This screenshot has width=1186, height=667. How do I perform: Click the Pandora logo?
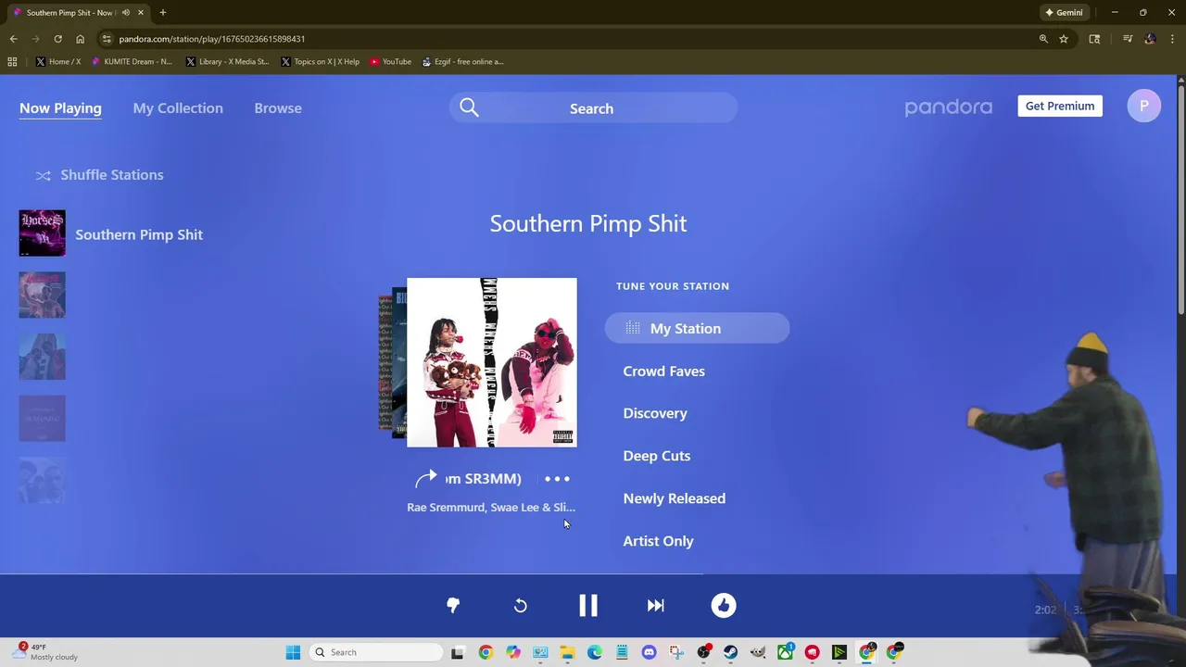tap(948, 107)
